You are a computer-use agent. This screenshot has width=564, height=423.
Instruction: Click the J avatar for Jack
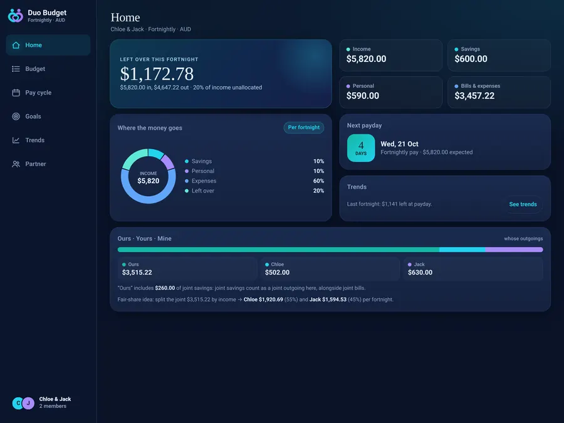tap(28, 403)
